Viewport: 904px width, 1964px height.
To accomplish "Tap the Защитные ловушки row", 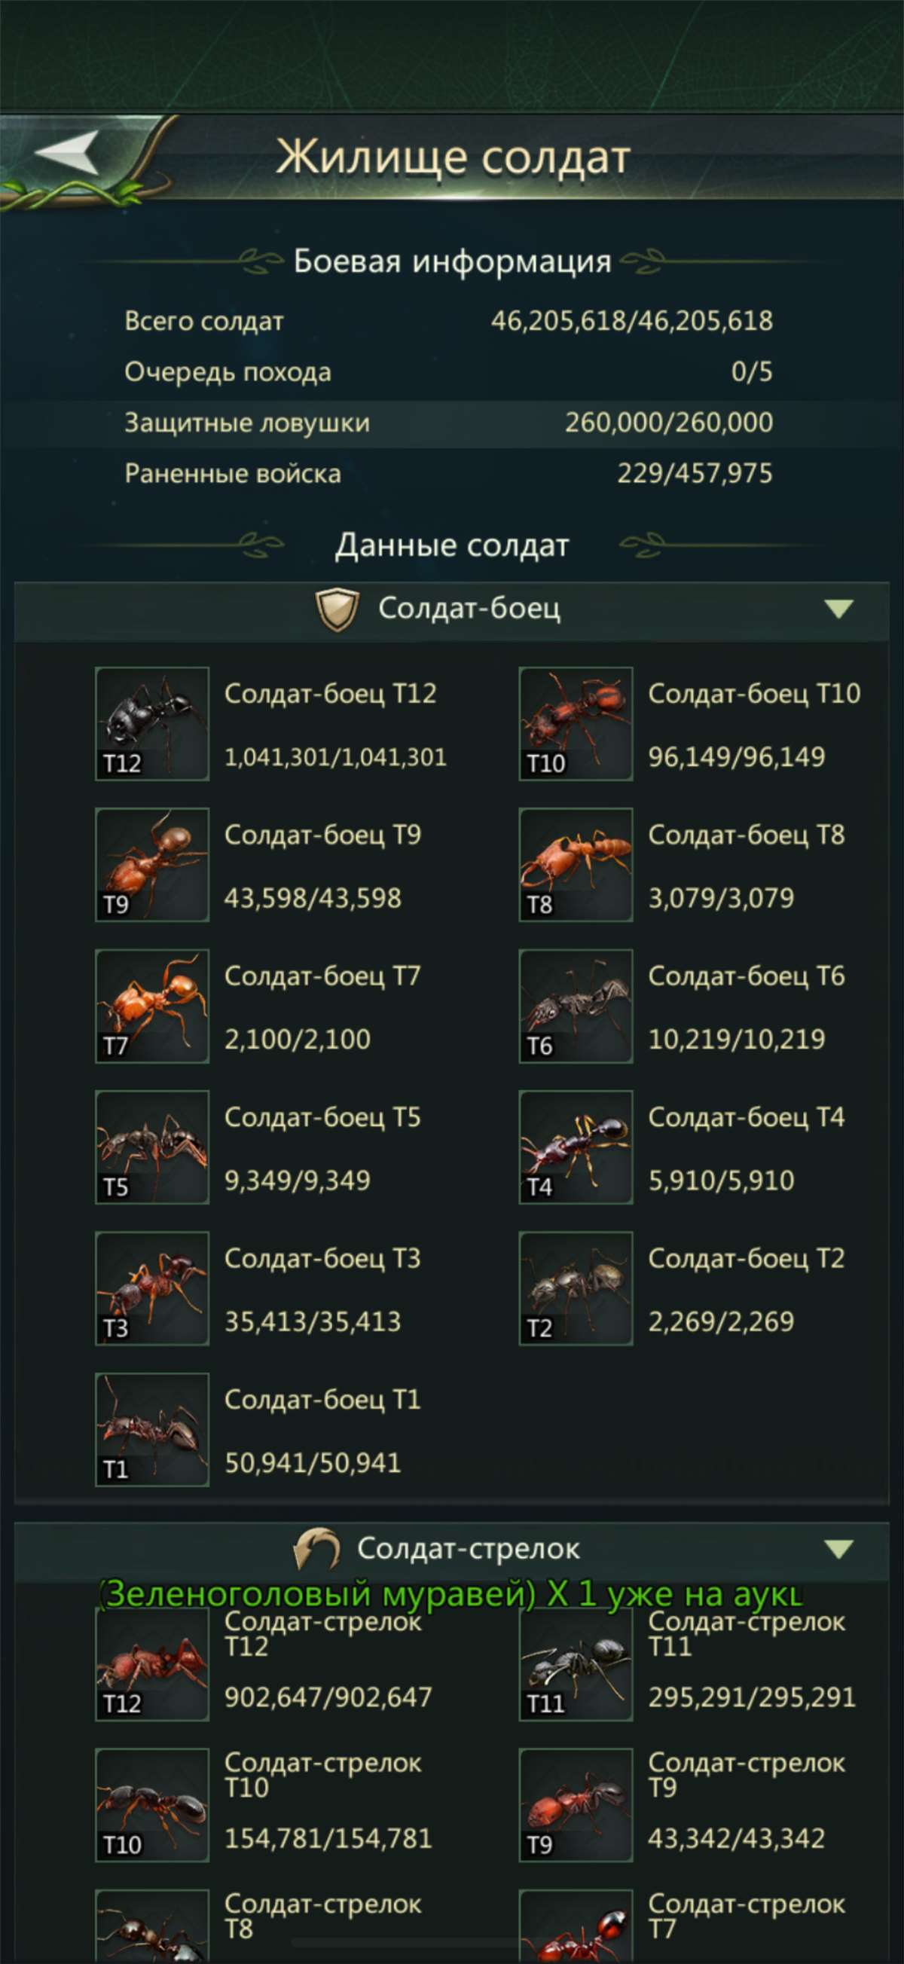I will [450, 423].
